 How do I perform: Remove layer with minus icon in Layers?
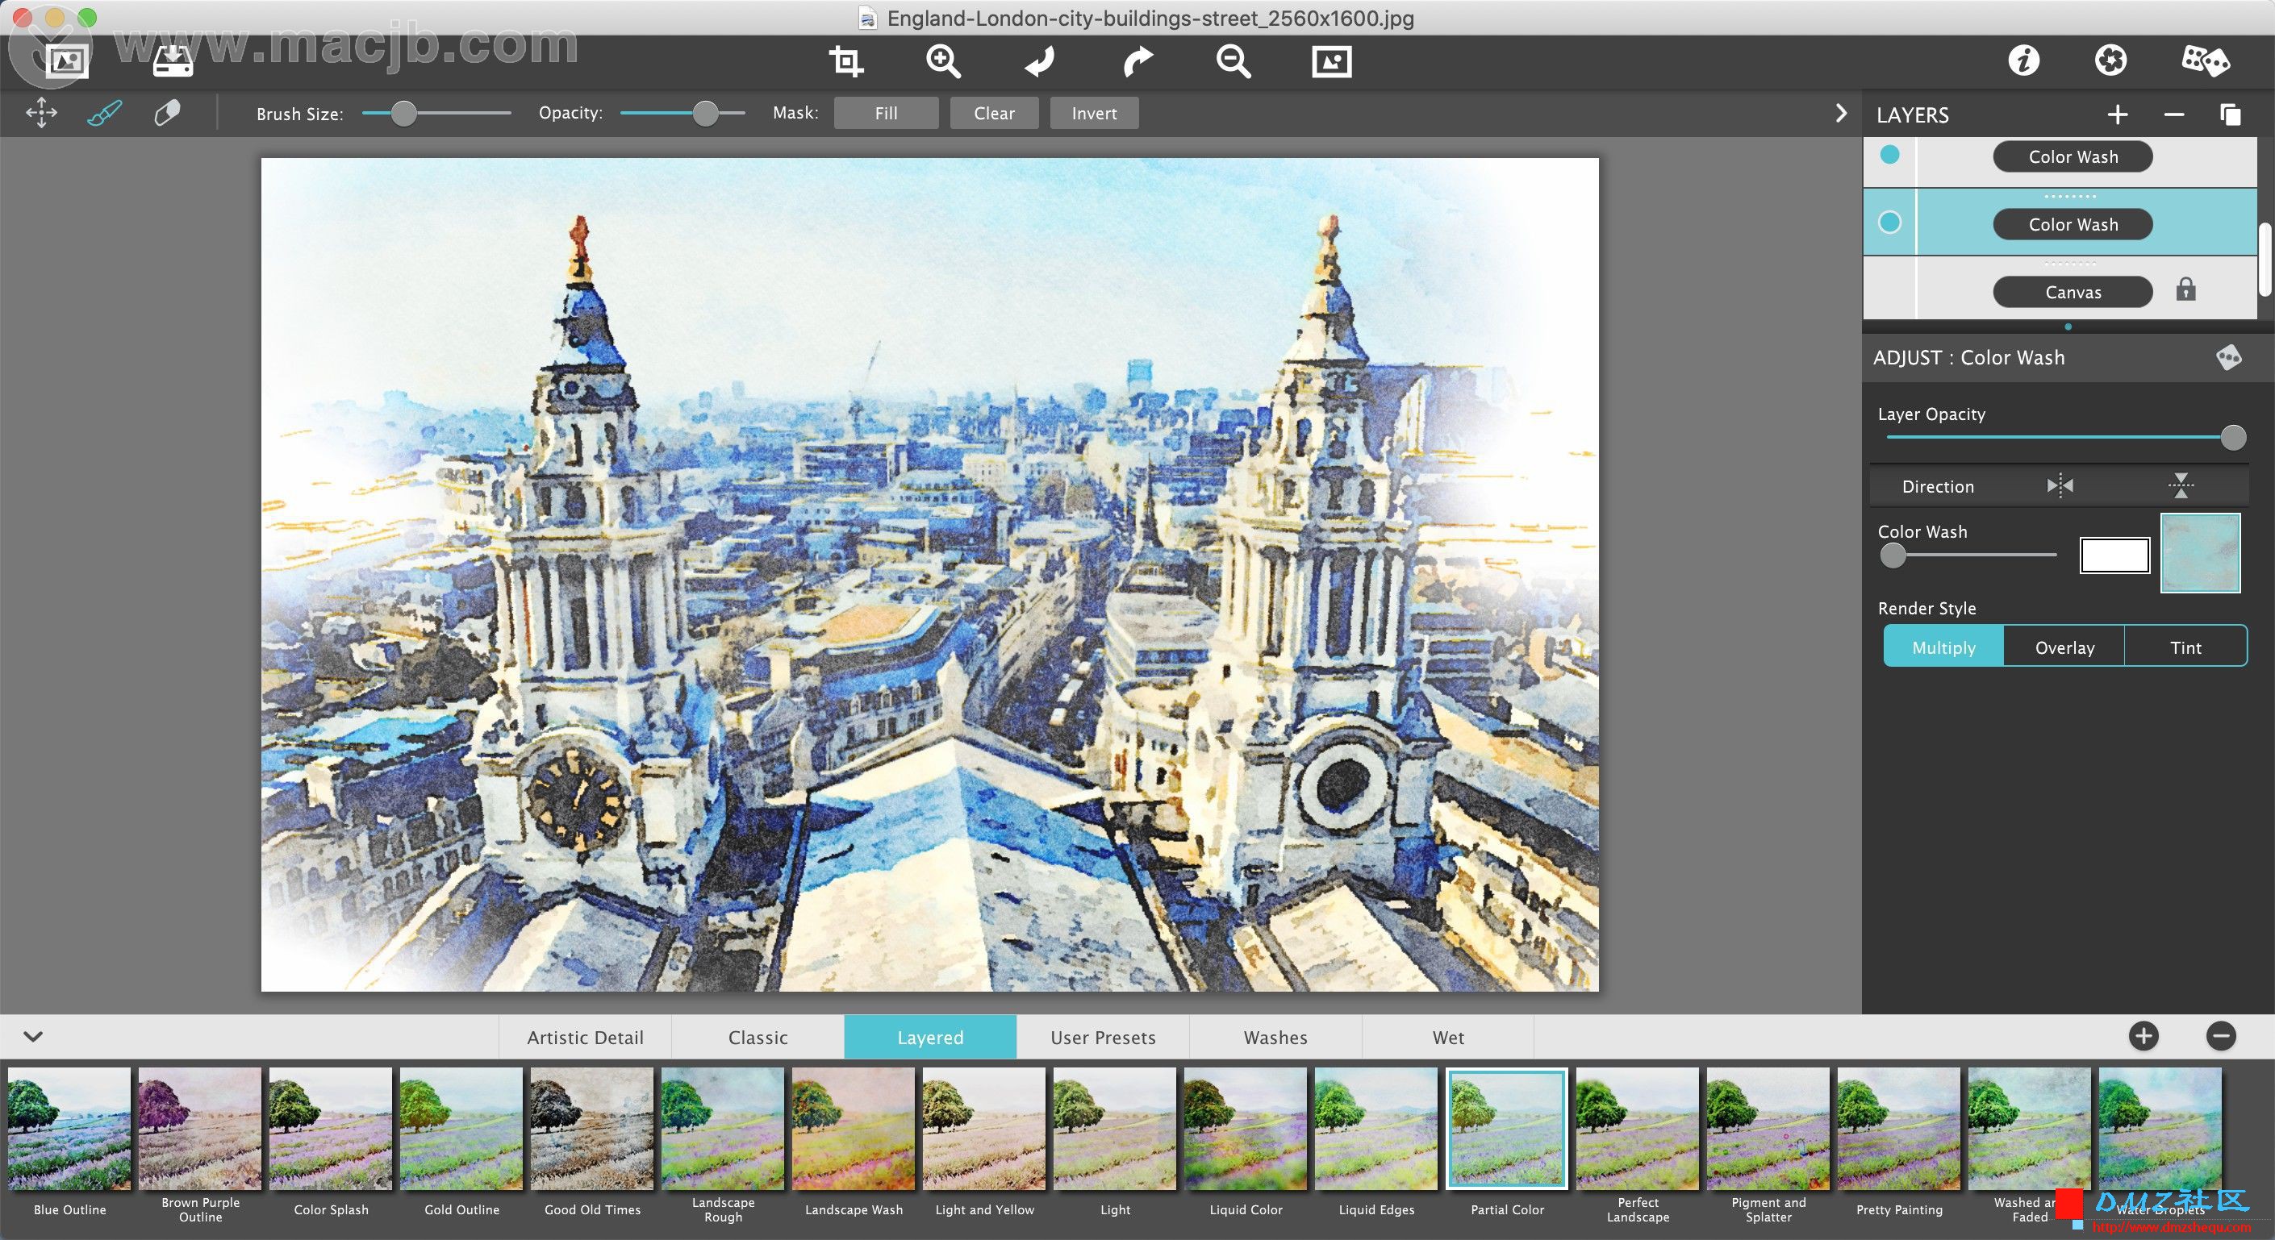(x=2174, y=114)
